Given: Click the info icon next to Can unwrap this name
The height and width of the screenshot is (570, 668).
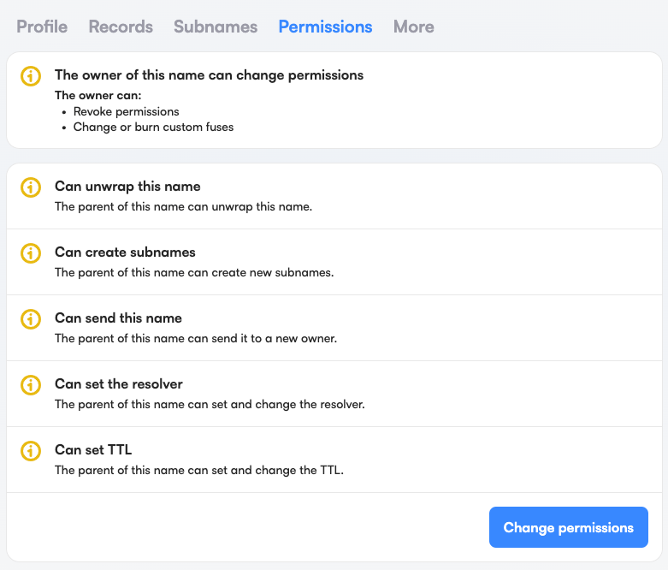Looking at the screenshot, I should point(31,187).
